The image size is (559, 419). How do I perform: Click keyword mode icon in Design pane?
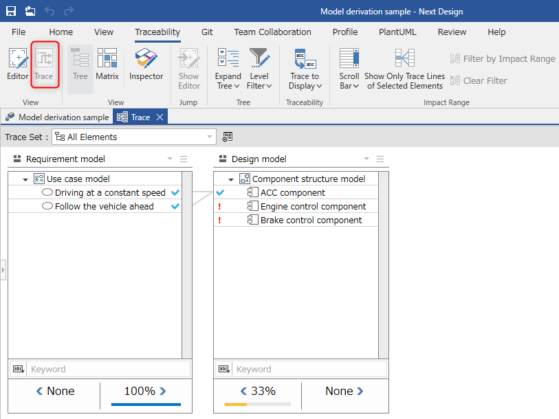[224, 369]
